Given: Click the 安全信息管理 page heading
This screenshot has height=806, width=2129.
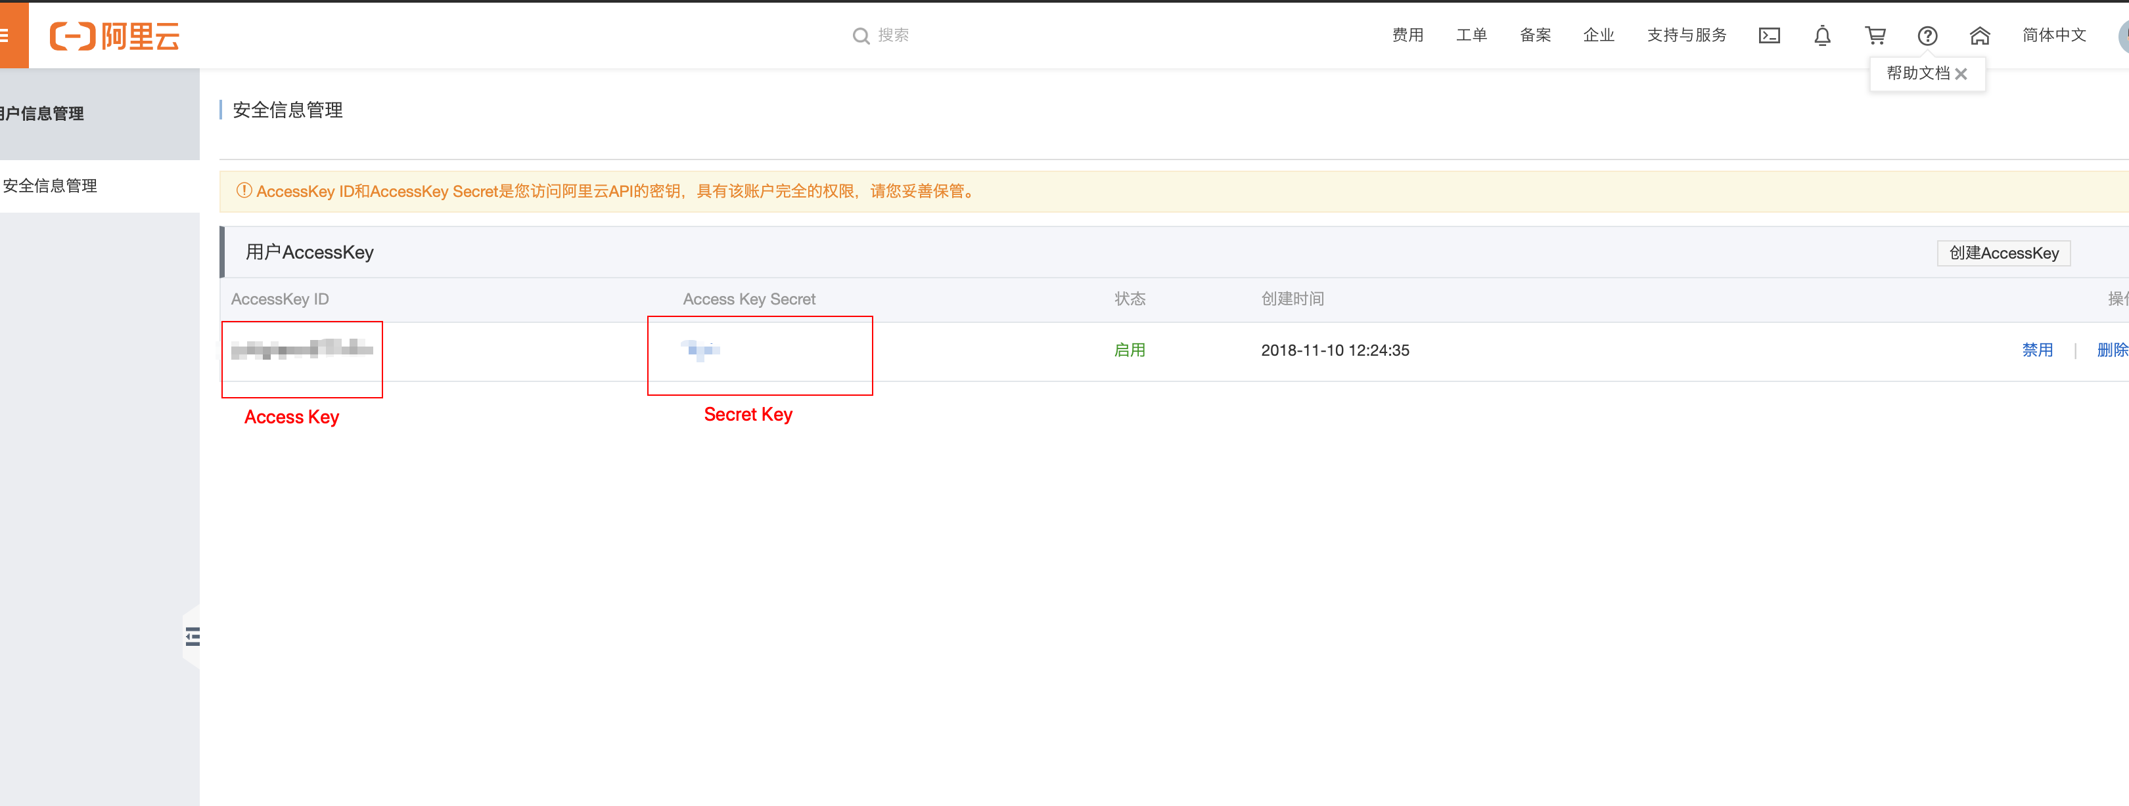Looking at the screenshot, I should click(286, 110).
